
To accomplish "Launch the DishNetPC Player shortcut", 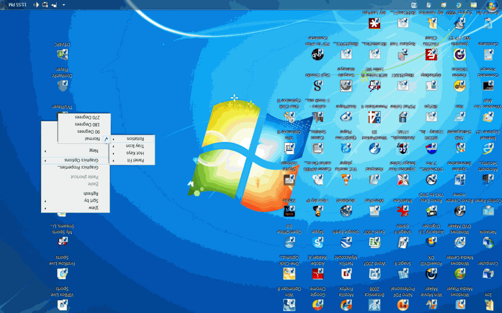I will pos(62,86).
